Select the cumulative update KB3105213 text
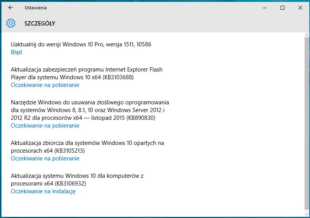 pos(87,147)
